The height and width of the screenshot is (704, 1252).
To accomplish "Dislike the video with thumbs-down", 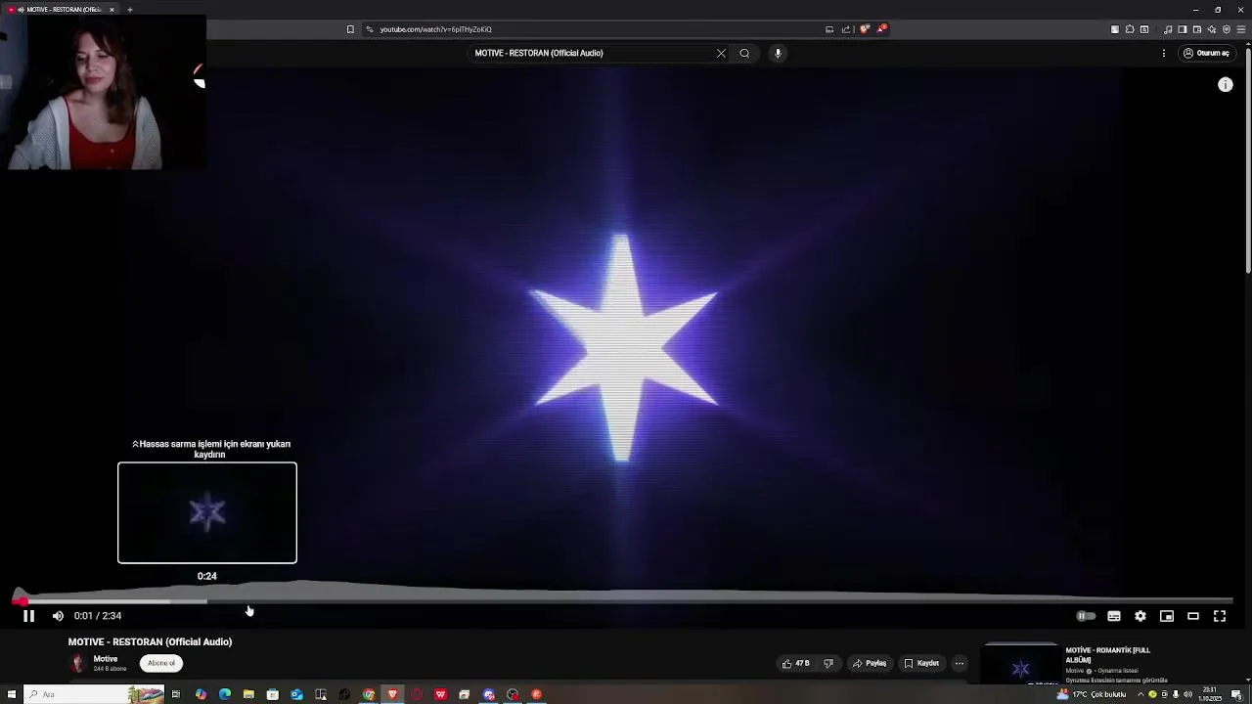I will click(828, 664).
